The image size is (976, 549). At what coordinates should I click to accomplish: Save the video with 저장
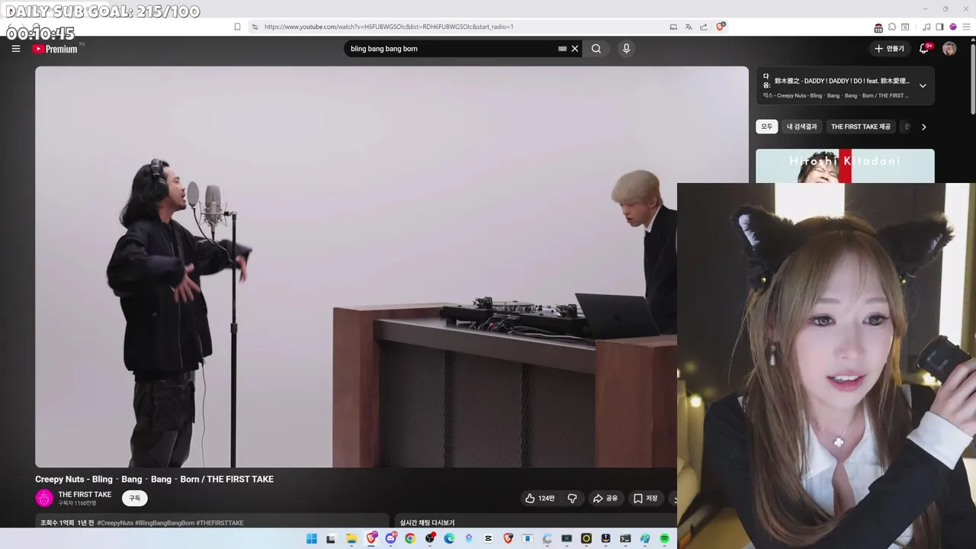tap(645, 498)
